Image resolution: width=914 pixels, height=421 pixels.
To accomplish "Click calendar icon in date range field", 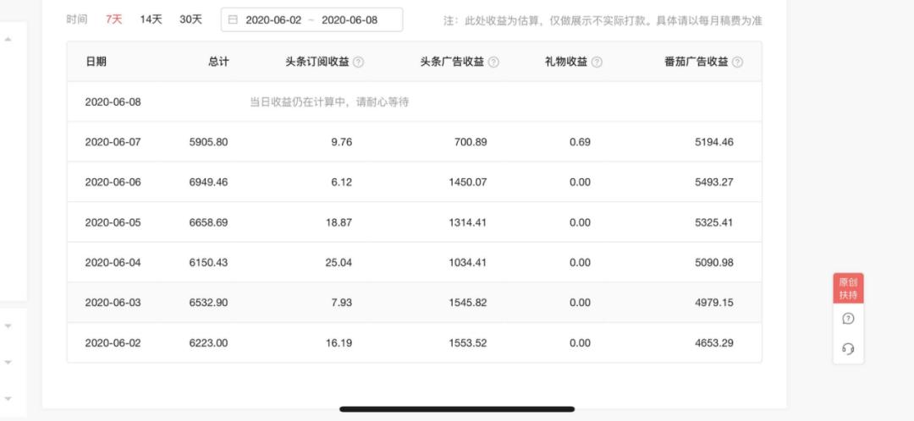I will click(233, 19).
